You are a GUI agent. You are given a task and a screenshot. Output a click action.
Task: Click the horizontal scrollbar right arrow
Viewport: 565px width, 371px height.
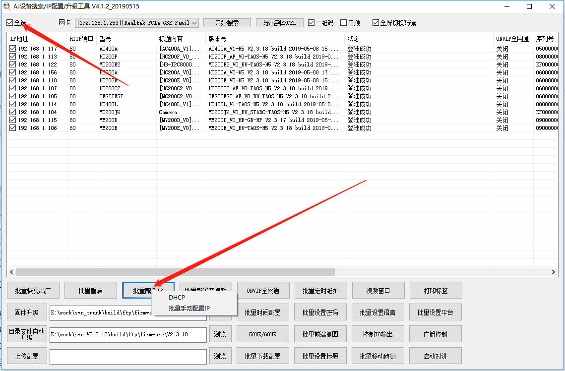[554, 272]
